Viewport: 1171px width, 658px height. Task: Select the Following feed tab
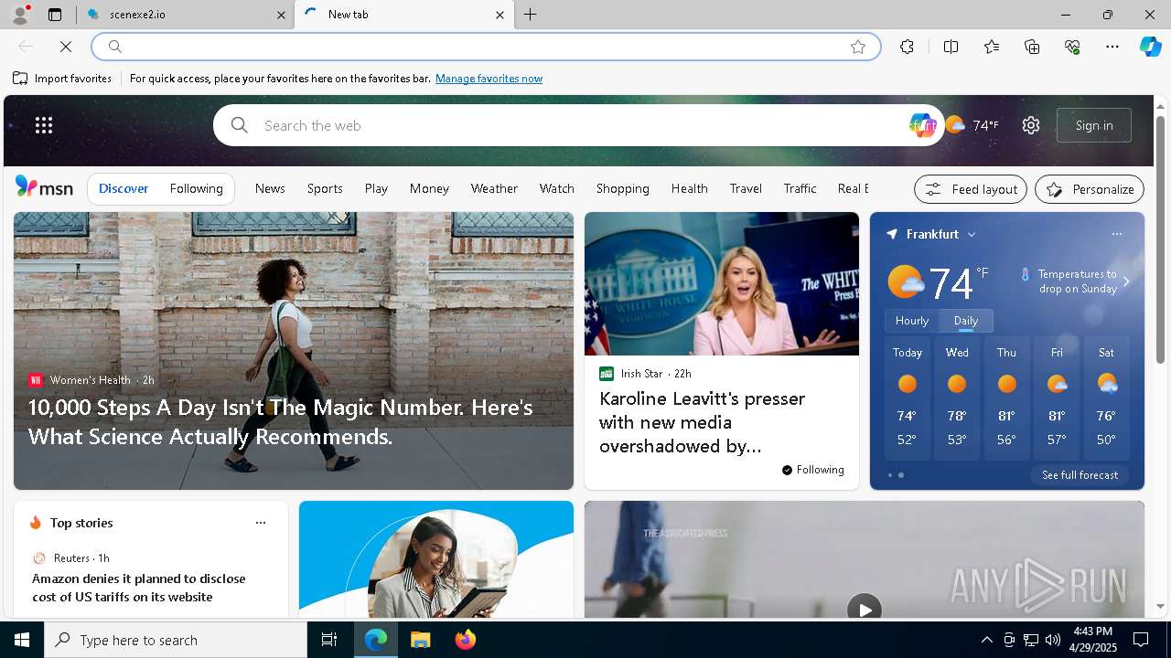pos(197,188)
